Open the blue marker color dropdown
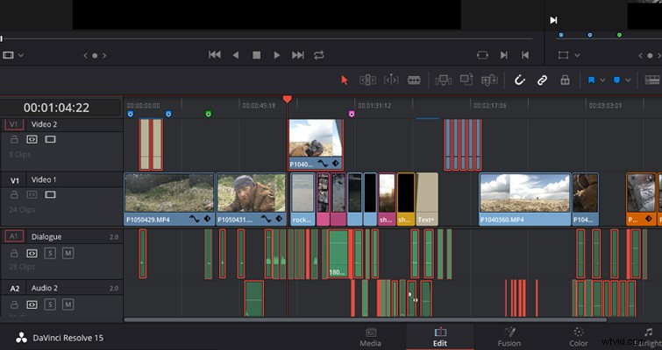The height and width of the screenshot is (350, 662). (x=628, y=80)
